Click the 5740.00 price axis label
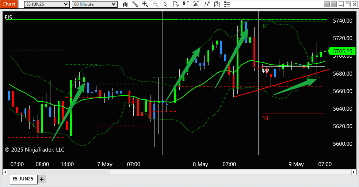 tap(343, 21)
